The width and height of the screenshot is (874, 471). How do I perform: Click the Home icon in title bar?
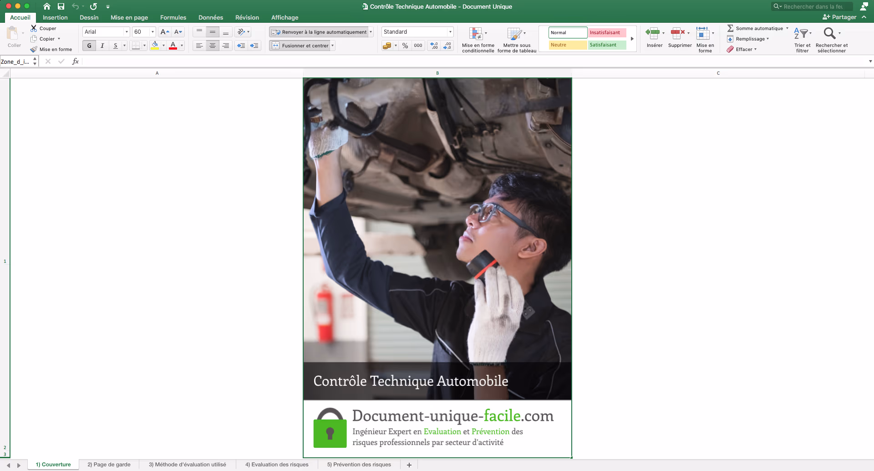click(x=47, y=6)
